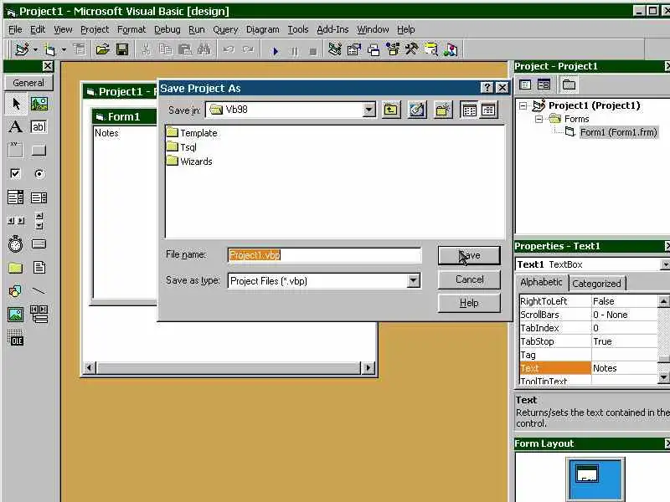Select the OLE control tool
Viewport: 670px width, 502px height.
click(16, 338)
